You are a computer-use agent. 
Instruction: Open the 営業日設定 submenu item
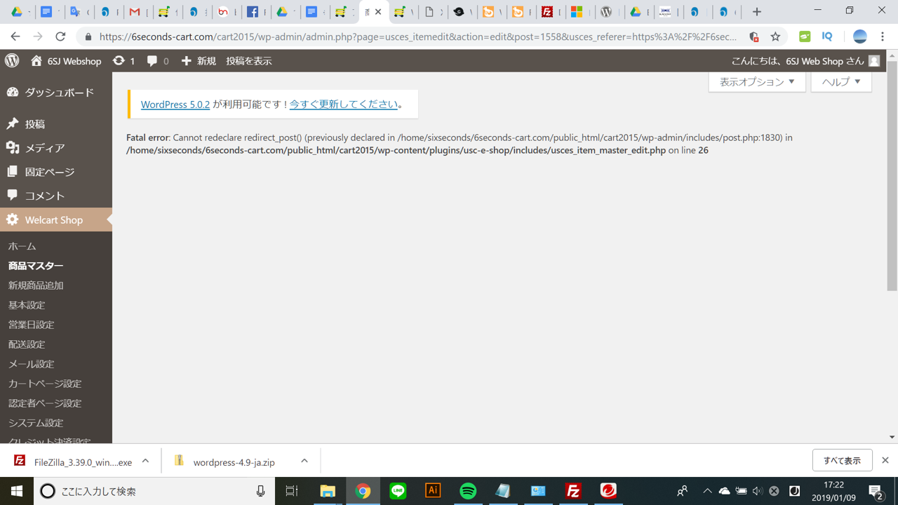click(x=32, y=325)
